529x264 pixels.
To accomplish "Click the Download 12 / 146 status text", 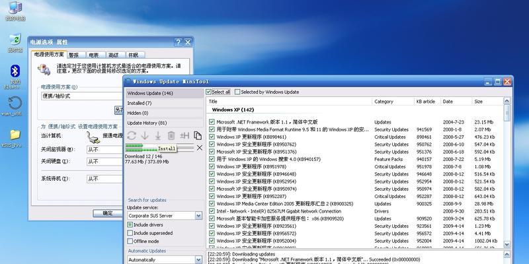I will 143,156.
